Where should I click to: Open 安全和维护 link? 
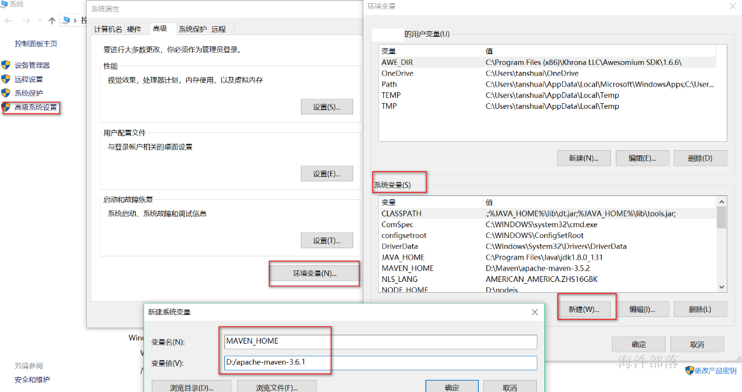pos(32,379)
